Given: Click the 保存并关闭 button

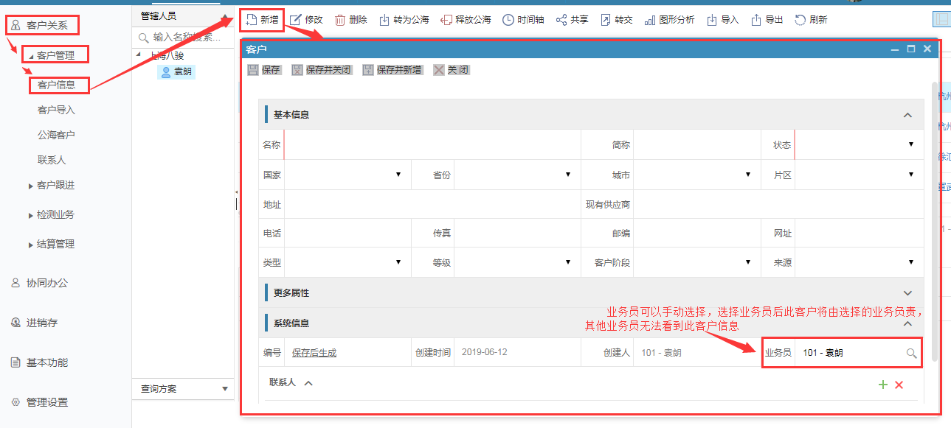Looking at the screenshot, I should pos(322,70).
